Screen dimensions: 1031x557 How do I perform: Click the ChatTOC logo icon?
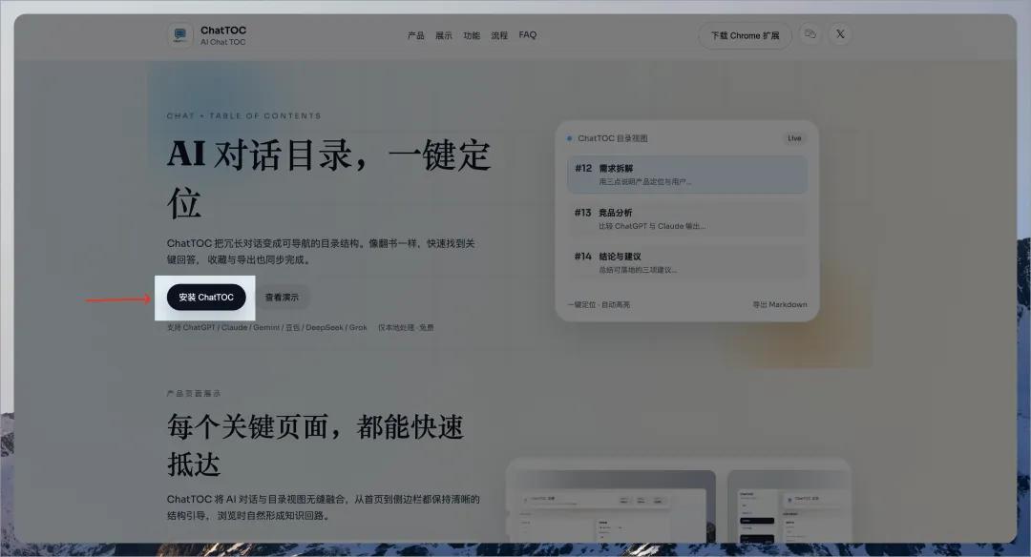tap(180, 34)
